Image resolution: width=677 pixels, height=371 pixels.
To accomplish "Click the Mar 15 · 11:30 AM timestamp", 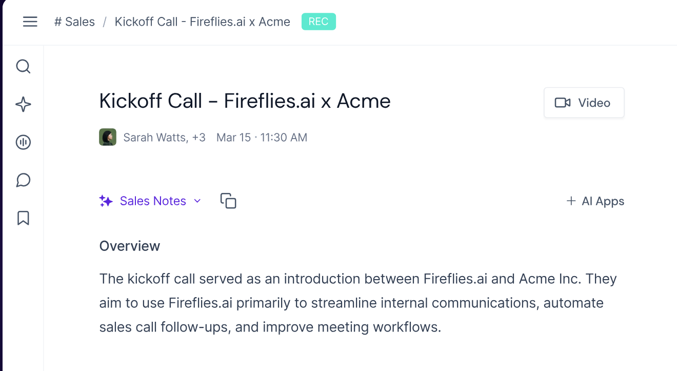I will point(262,138).
